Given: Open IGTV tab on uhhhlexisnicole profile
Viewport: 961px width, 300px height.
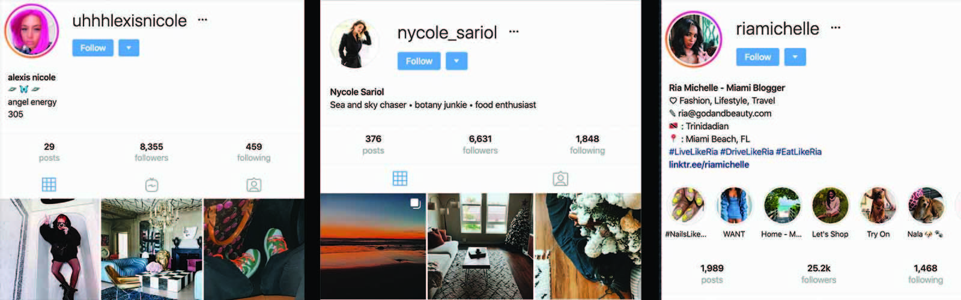Looking at the screenshot, I should click(152, 185).
